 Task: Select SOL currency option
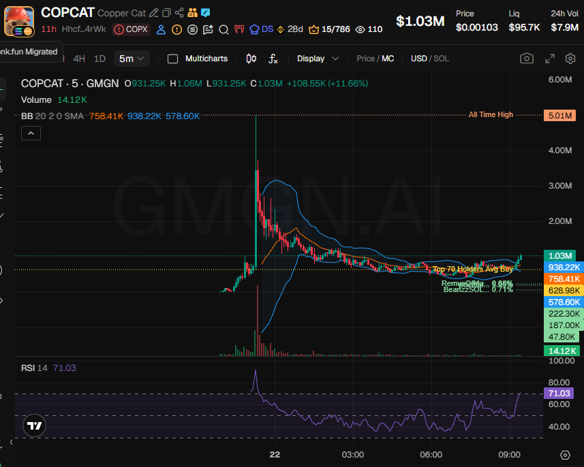click(441, 59)
